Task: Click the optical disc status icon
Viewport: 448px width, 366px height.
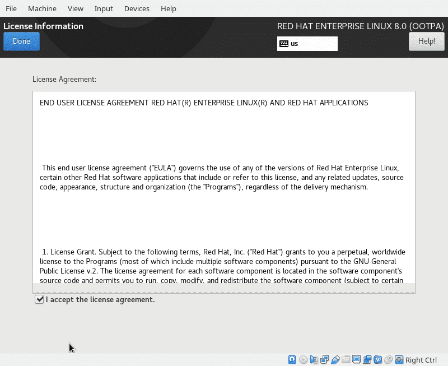Action: click(303, 359)
